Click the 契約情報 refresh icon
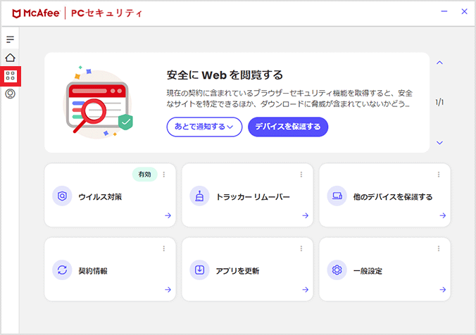This screenshot has height=335, width=476. (x=62, y=270)
